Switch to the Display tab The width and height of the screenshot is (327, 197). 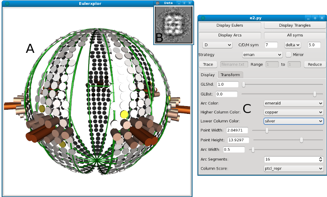click(x=208, y=75)
